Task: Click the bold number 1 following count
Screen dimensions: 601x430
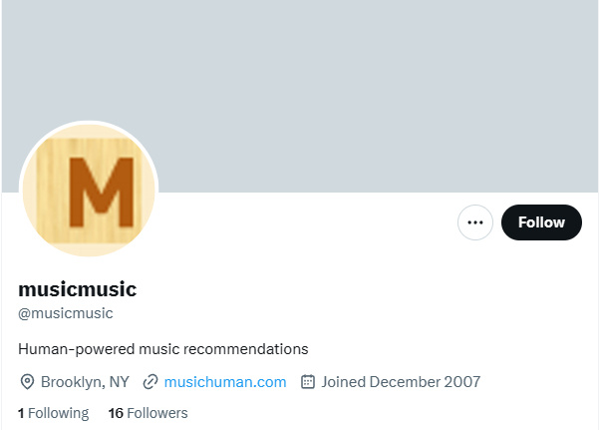Action: point(22,413)
